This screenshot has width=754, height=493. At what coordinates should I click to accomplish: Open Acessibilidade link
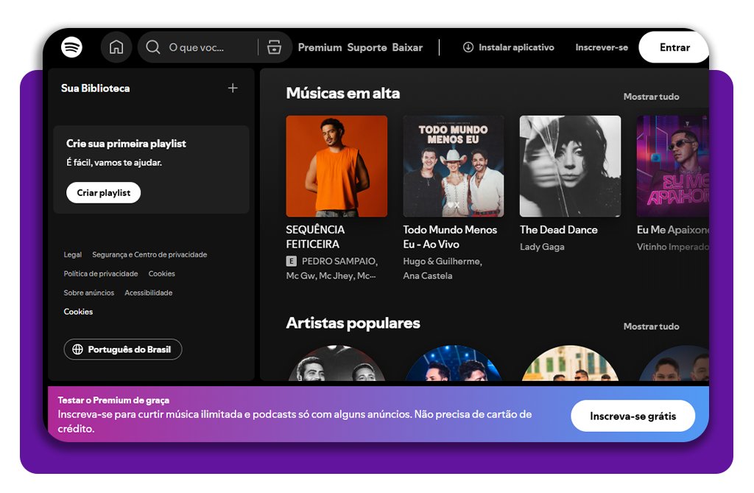pyautogui.click(x=148, y=293)
